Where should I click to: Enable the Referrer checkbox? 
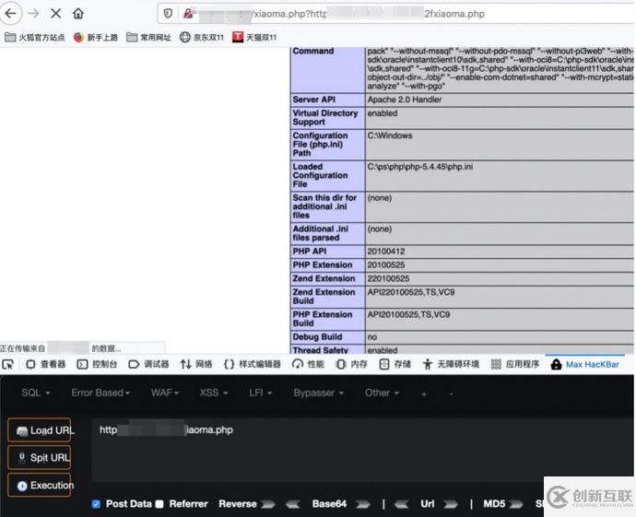coord(159,504)
